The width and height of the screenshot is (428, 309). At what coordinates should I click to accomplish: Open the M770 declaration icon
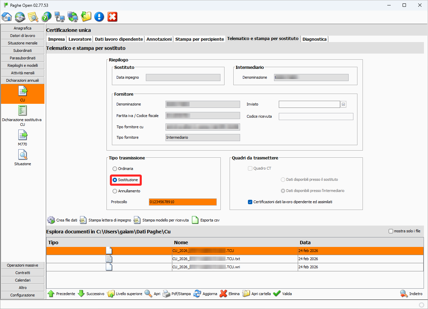click(23, 135)
